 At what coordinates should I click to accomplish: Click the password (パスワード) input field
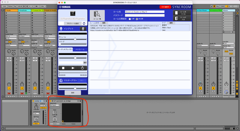pos(145,15)
